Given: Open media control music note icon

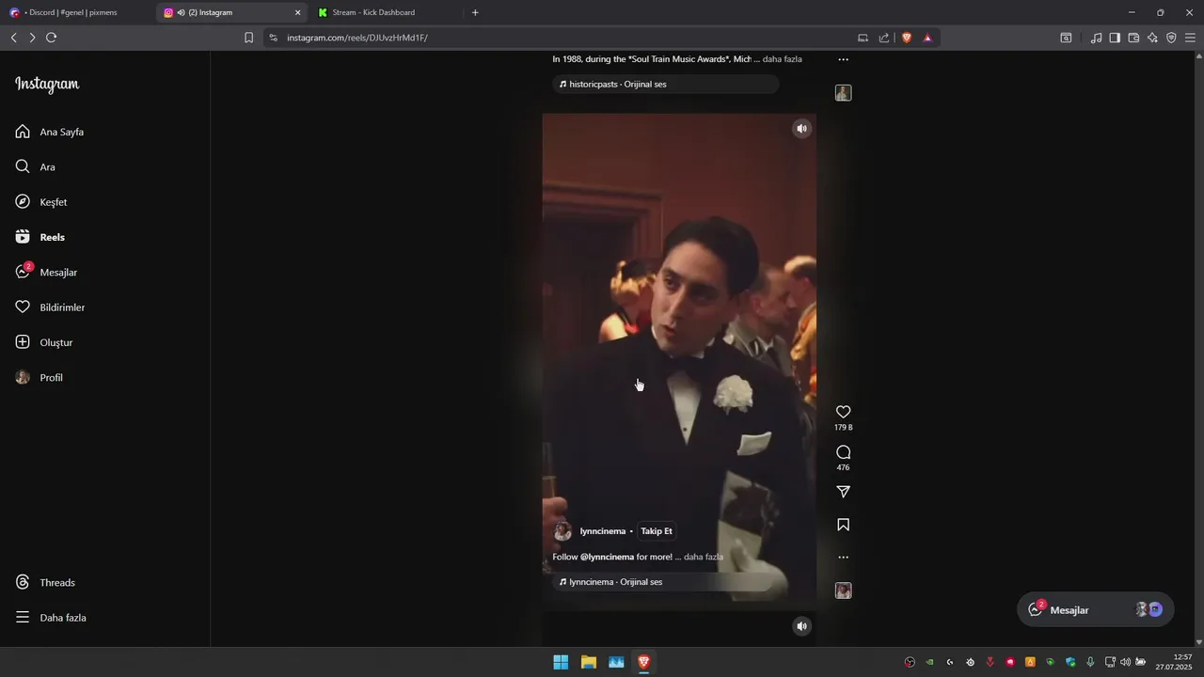Looking at the screenshot, I should [x=1096, y=38].
